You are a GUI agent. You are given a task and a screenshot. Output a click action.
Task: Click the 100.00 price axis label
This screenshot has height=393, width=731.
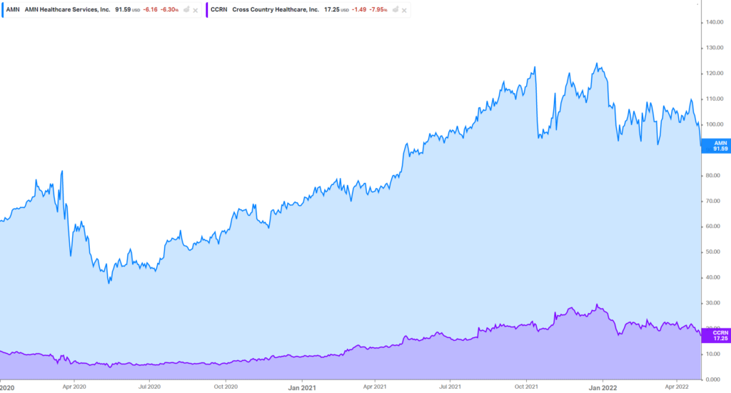(715, 124)
